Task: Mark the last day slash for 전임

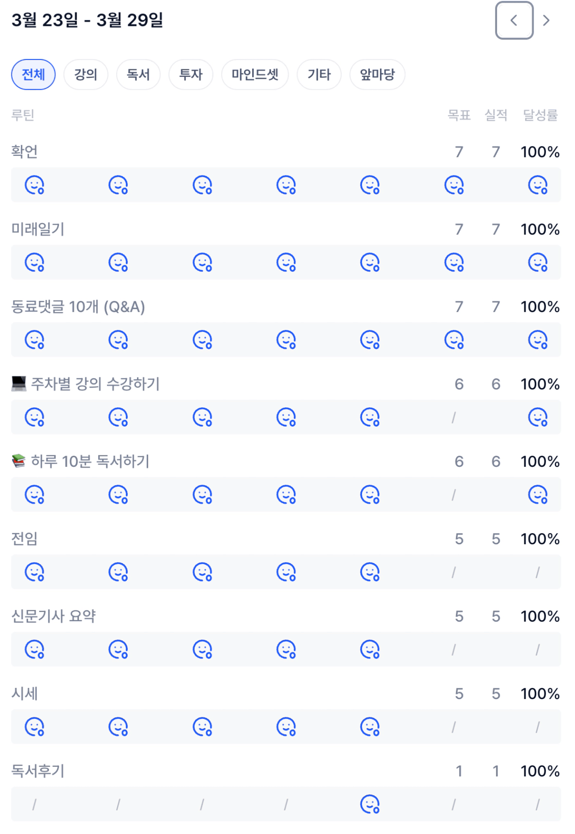Action: tap(537, 573)
